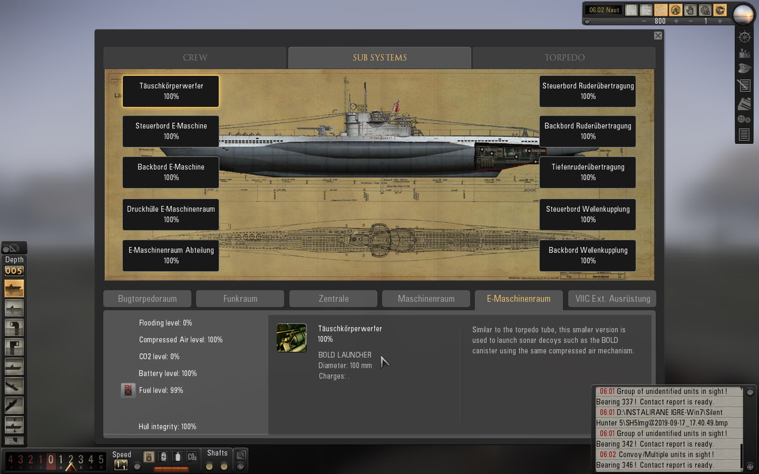Select Backbord Wellenkupplung system button
This screenshot has height=474, width=759.
coord(588,255)
